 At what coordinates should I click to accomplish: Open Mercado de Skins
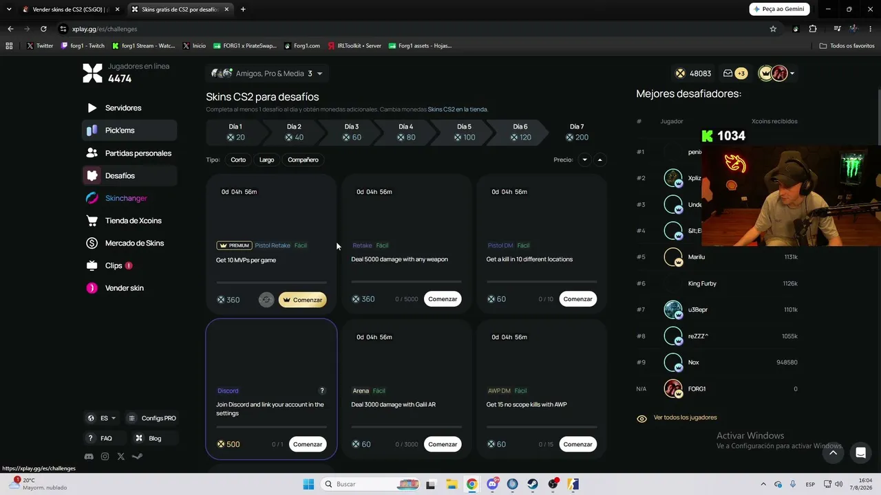click(129, 243)
